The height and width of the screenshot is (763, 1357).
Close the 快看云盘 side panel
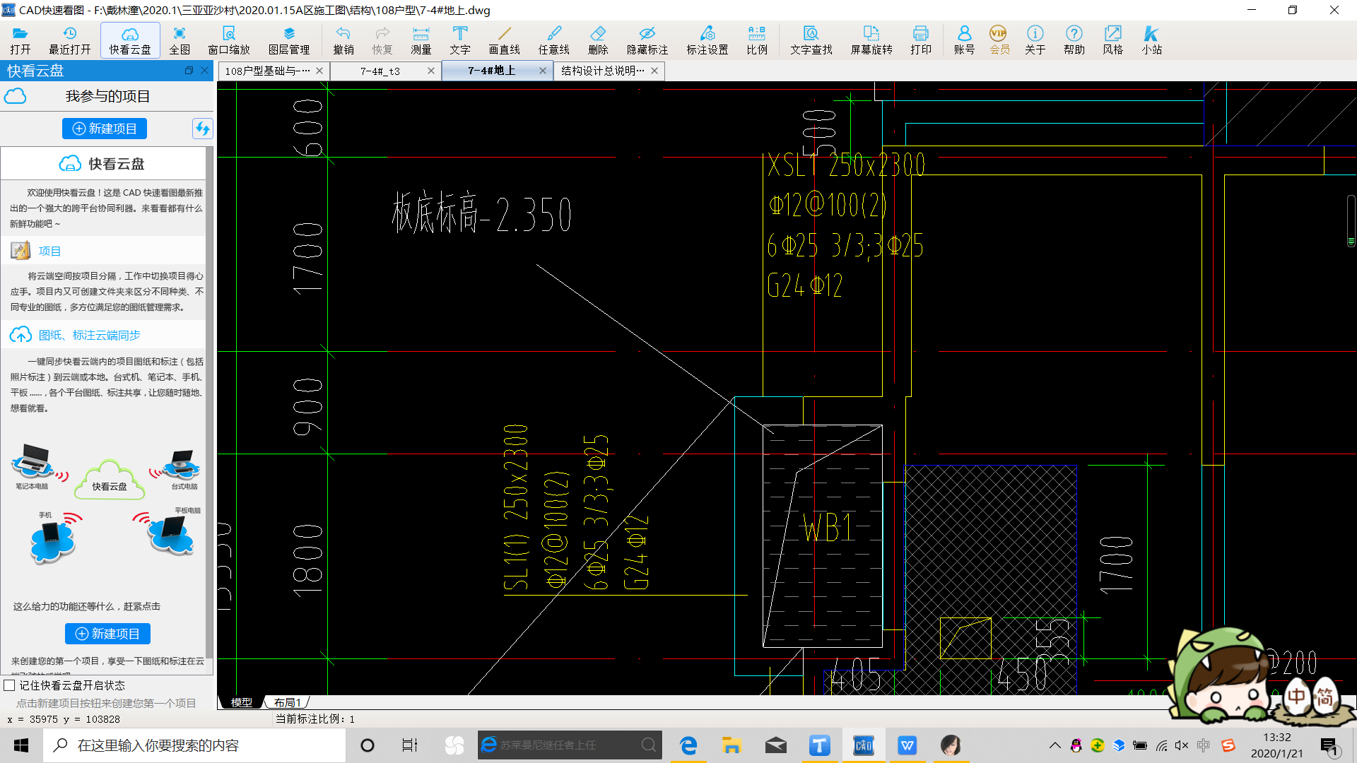[x=204, y=71]
